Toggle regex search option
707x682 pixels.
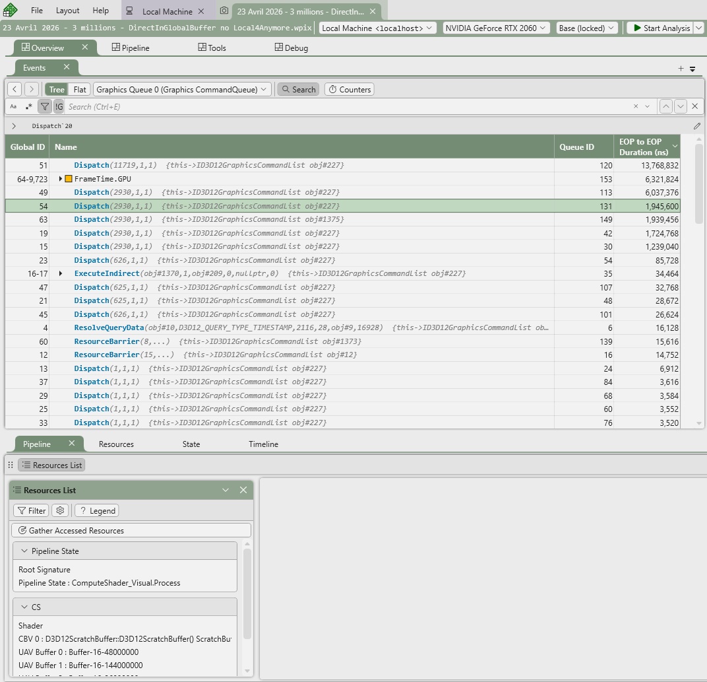pyautogui.click(x=29, y=107)
